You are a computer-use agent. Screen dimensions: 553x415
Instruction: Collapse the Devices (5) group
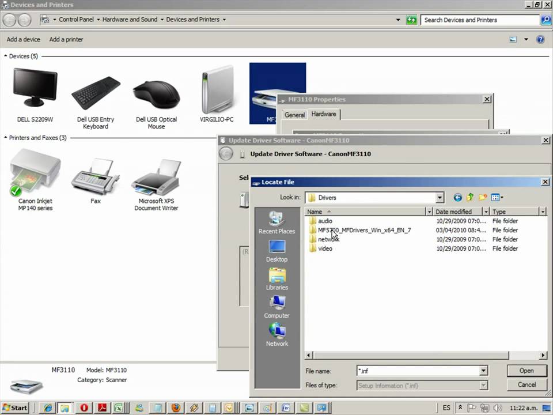(5, 56)
